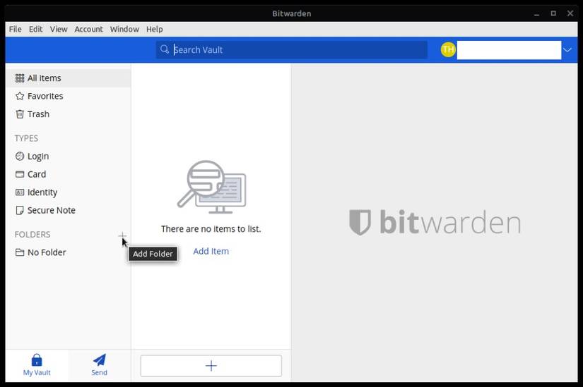Click the Favorites star icon

click(x=20, y=96)
